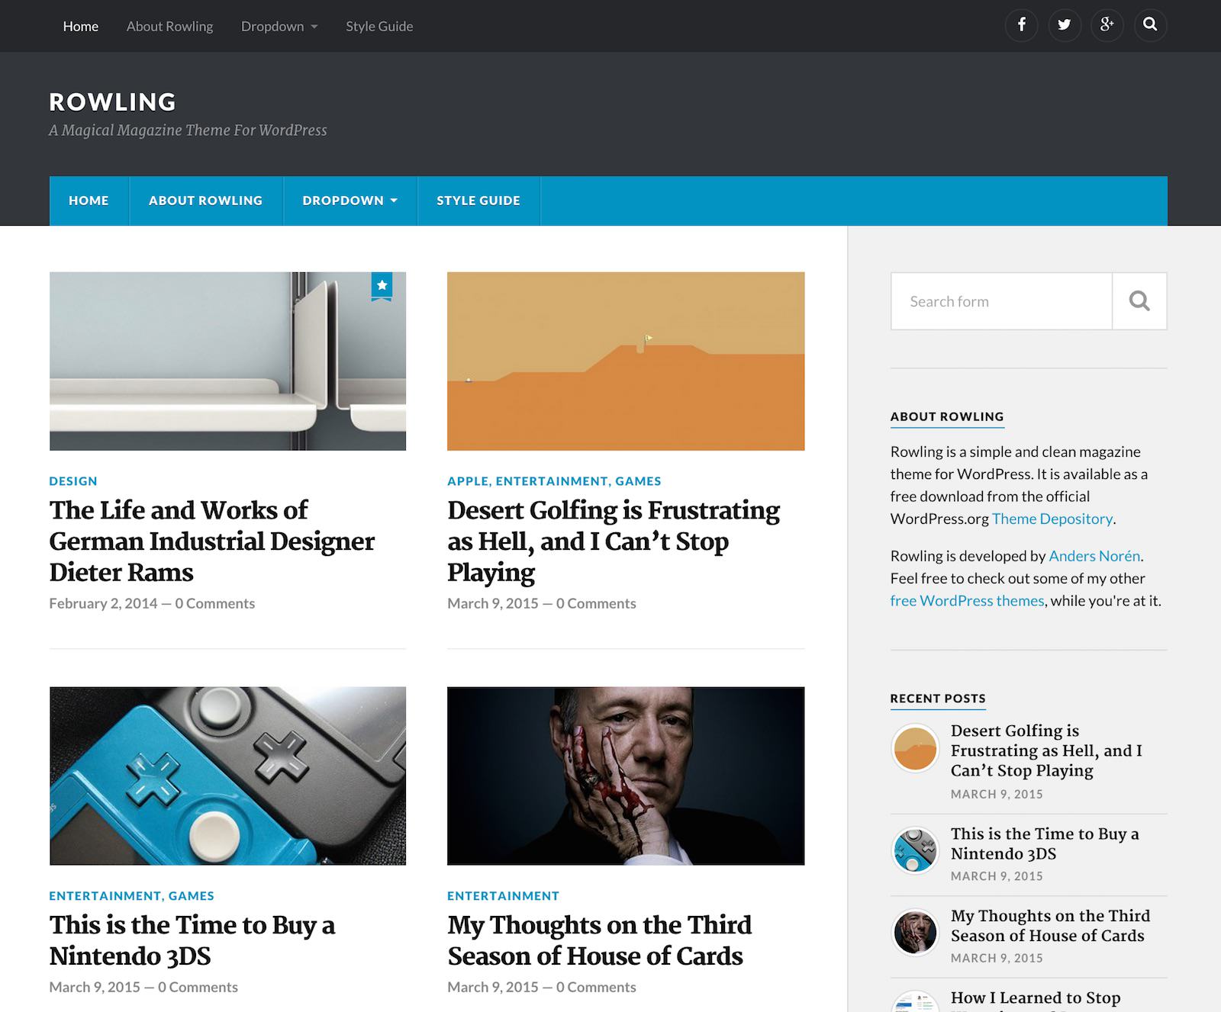Expand DROPDOWN in the blue navigation bar
Viewport: 1221px width, 1012px height.
350,201
